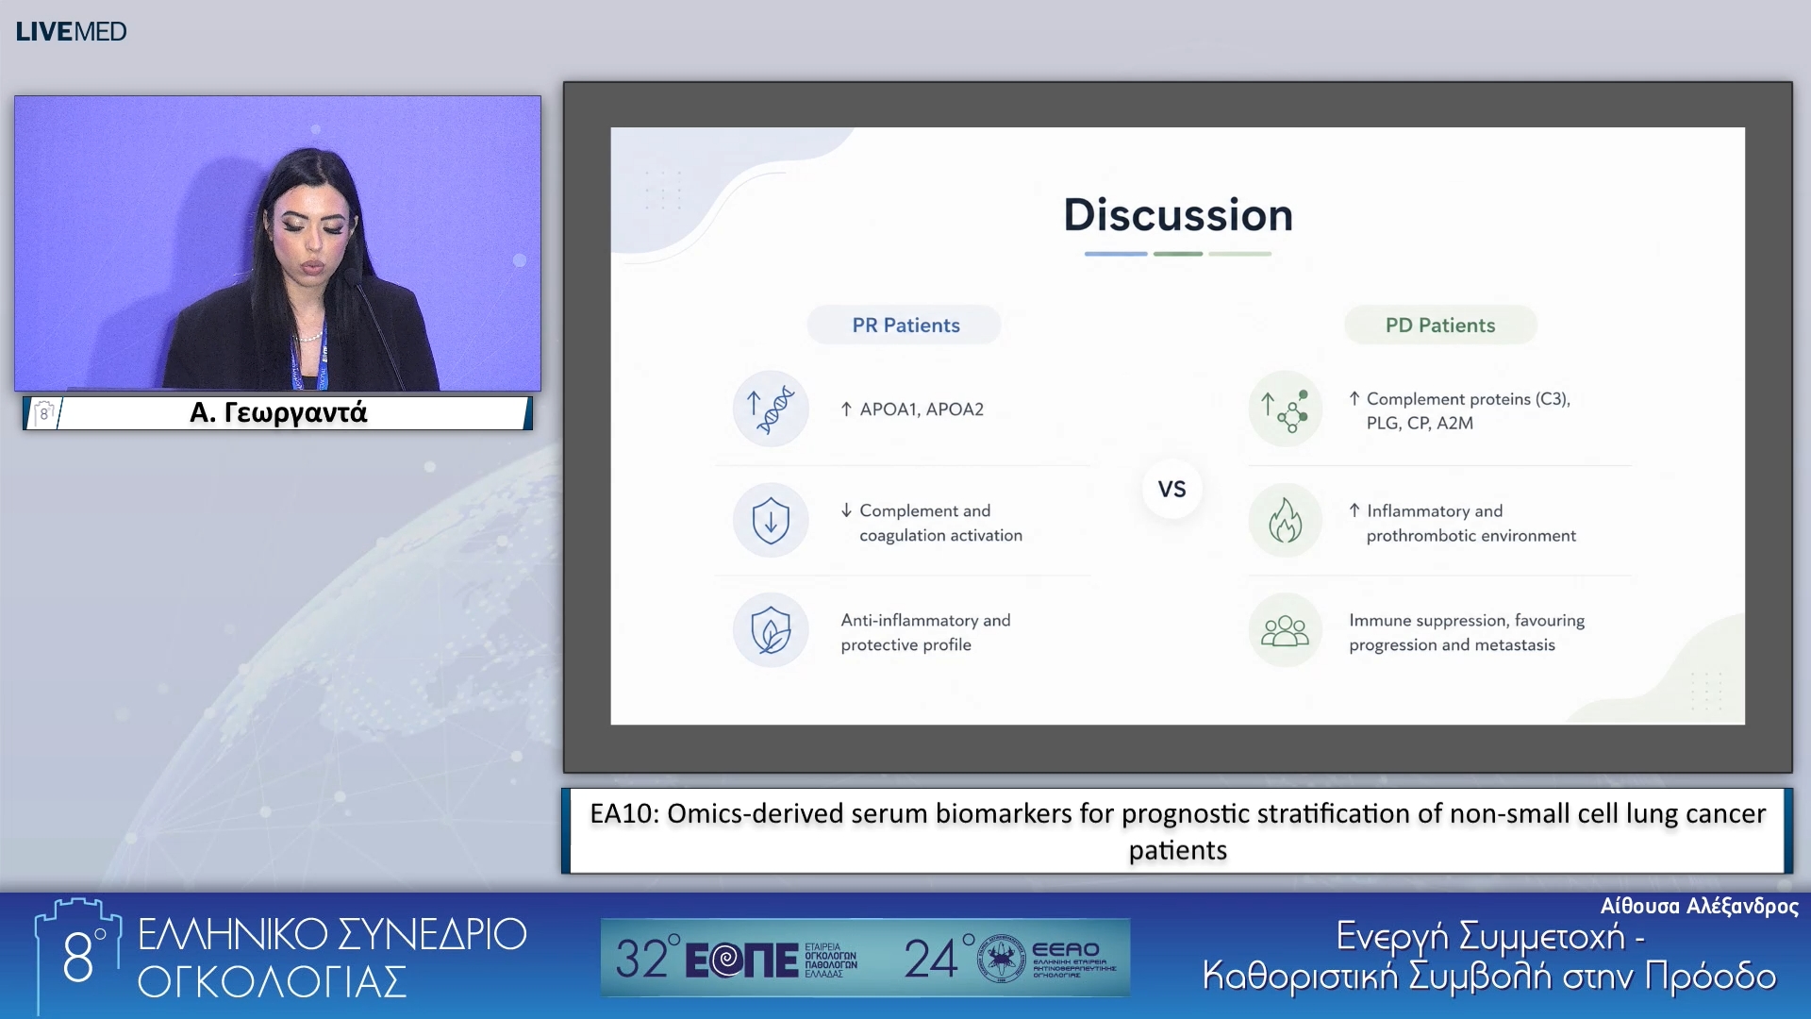Click the text "Anti-inflammatory and protective profile"

point(925,632)
